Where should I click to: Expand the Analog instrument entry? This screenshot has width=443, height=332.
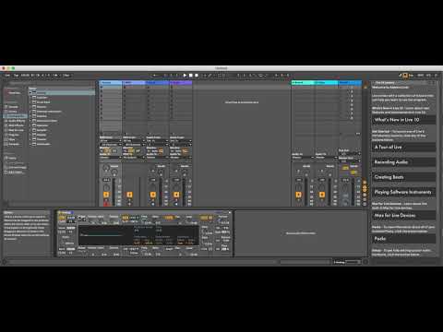point(30,93)
